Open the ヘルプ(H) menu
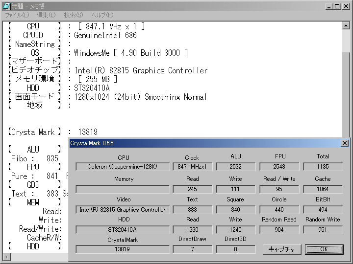The height and width of the screenshot is (264, 353). [102, 15]
